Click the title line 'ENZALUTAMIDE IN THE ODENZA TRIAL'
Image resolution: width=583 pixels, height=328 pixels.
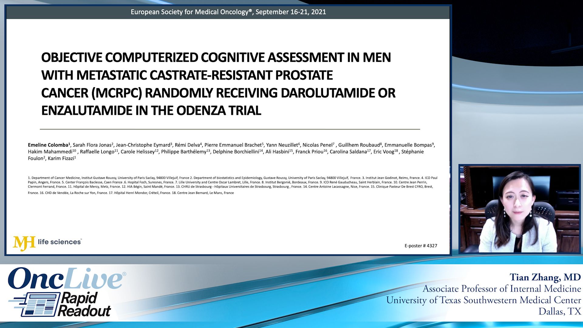click(x=151, y=111)
